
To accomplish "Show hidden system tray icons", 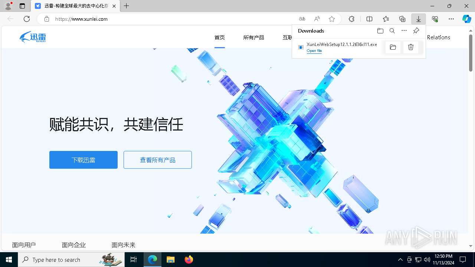I will click(x=400, y=260).
